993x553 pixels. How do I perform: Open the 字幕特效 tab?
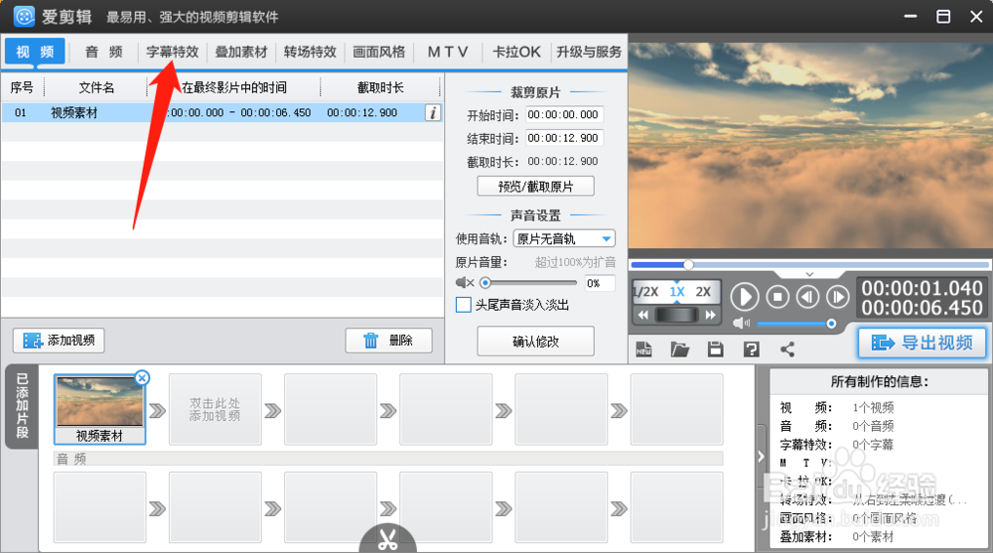[172, 52]
